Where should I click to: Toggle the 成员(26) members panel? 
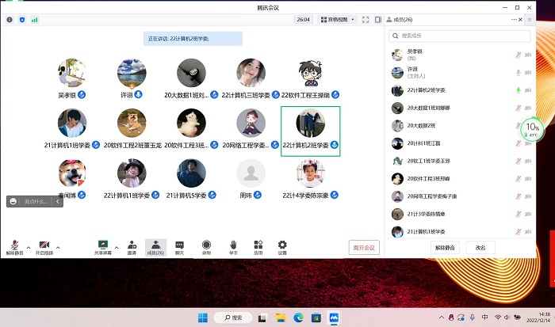point(155,246)
